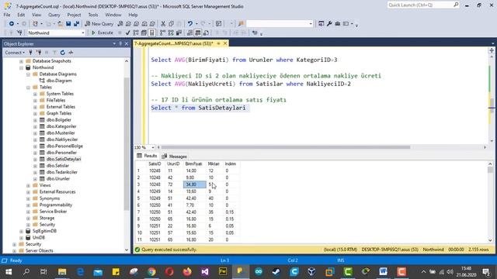This screenshot has height=279, width=497.
Task: Click the Undo arrow icon
Action: coord(189,24)
